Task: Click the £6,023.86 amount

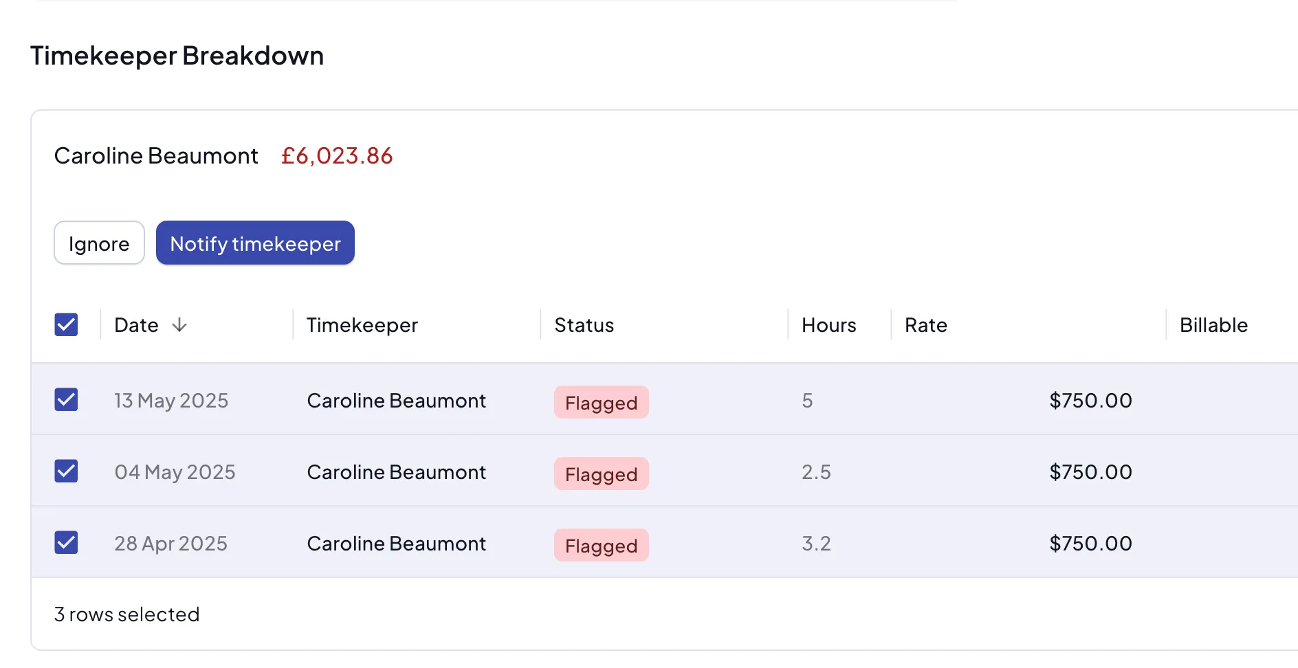Action: point(337,155)
